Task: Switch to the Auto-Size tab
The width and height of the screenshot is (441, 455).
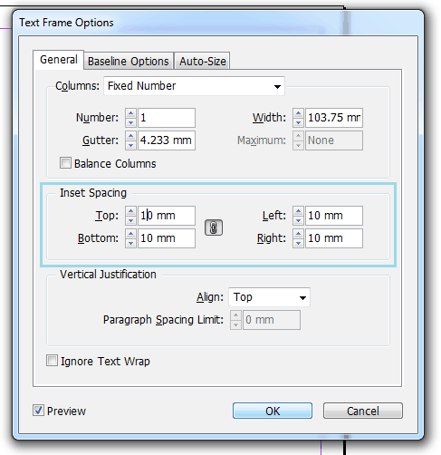Action: click(203, 62)
